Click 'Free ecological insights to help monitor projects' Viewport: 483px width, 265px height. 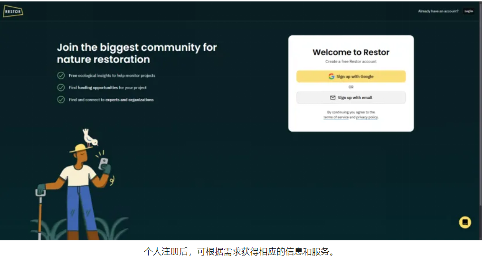pos(112,76)
